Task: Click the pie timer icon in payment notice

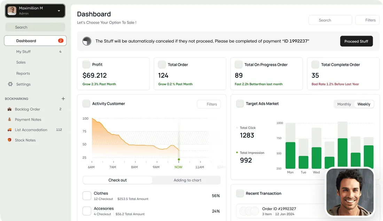Action: click(87, 41)
